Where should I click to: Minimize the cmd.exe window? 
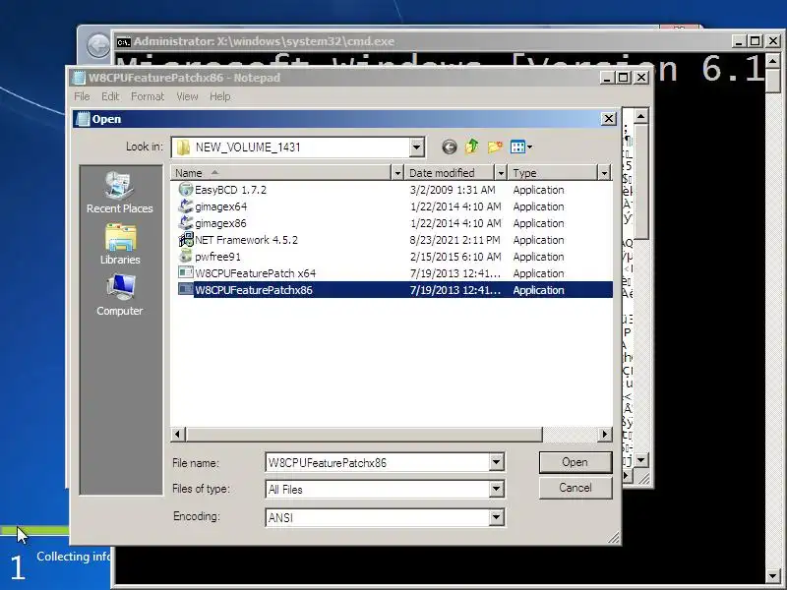[738, 41]
